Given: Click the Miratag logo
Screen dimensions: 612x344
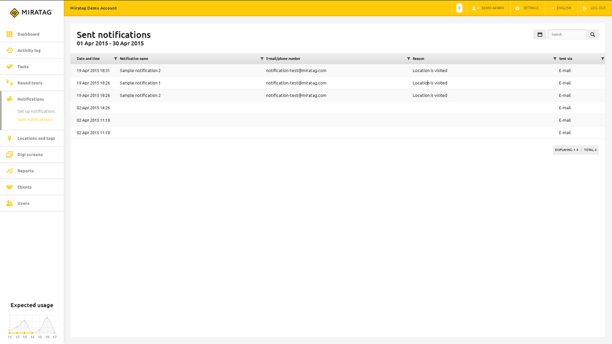Looking at the screenshot, I should coord(31,12).
